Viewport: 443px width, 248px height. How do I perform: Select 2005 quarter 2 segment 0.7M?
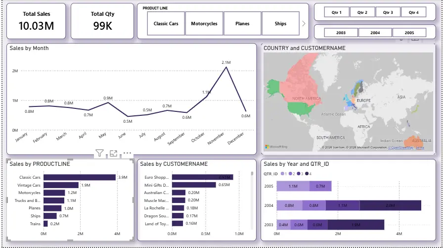click(x=320, y=186)
